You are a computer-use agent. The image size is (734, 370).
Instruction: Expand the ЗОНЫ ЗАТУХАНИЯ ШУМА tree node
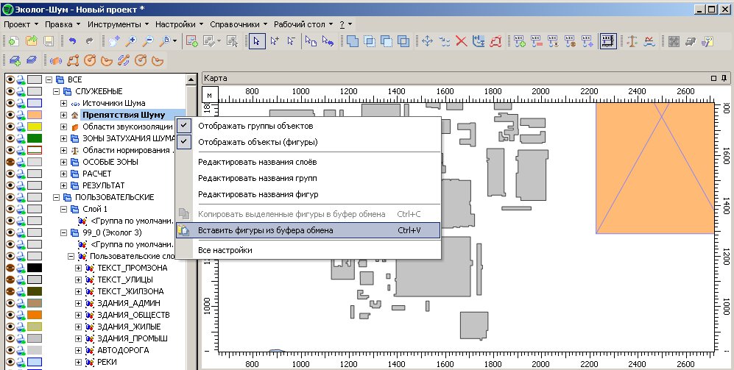[63, 138]
